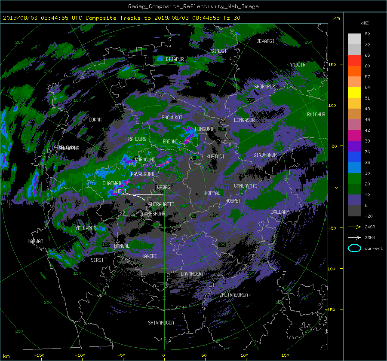Click the GADAG label at radar center

tap(164, 187)
